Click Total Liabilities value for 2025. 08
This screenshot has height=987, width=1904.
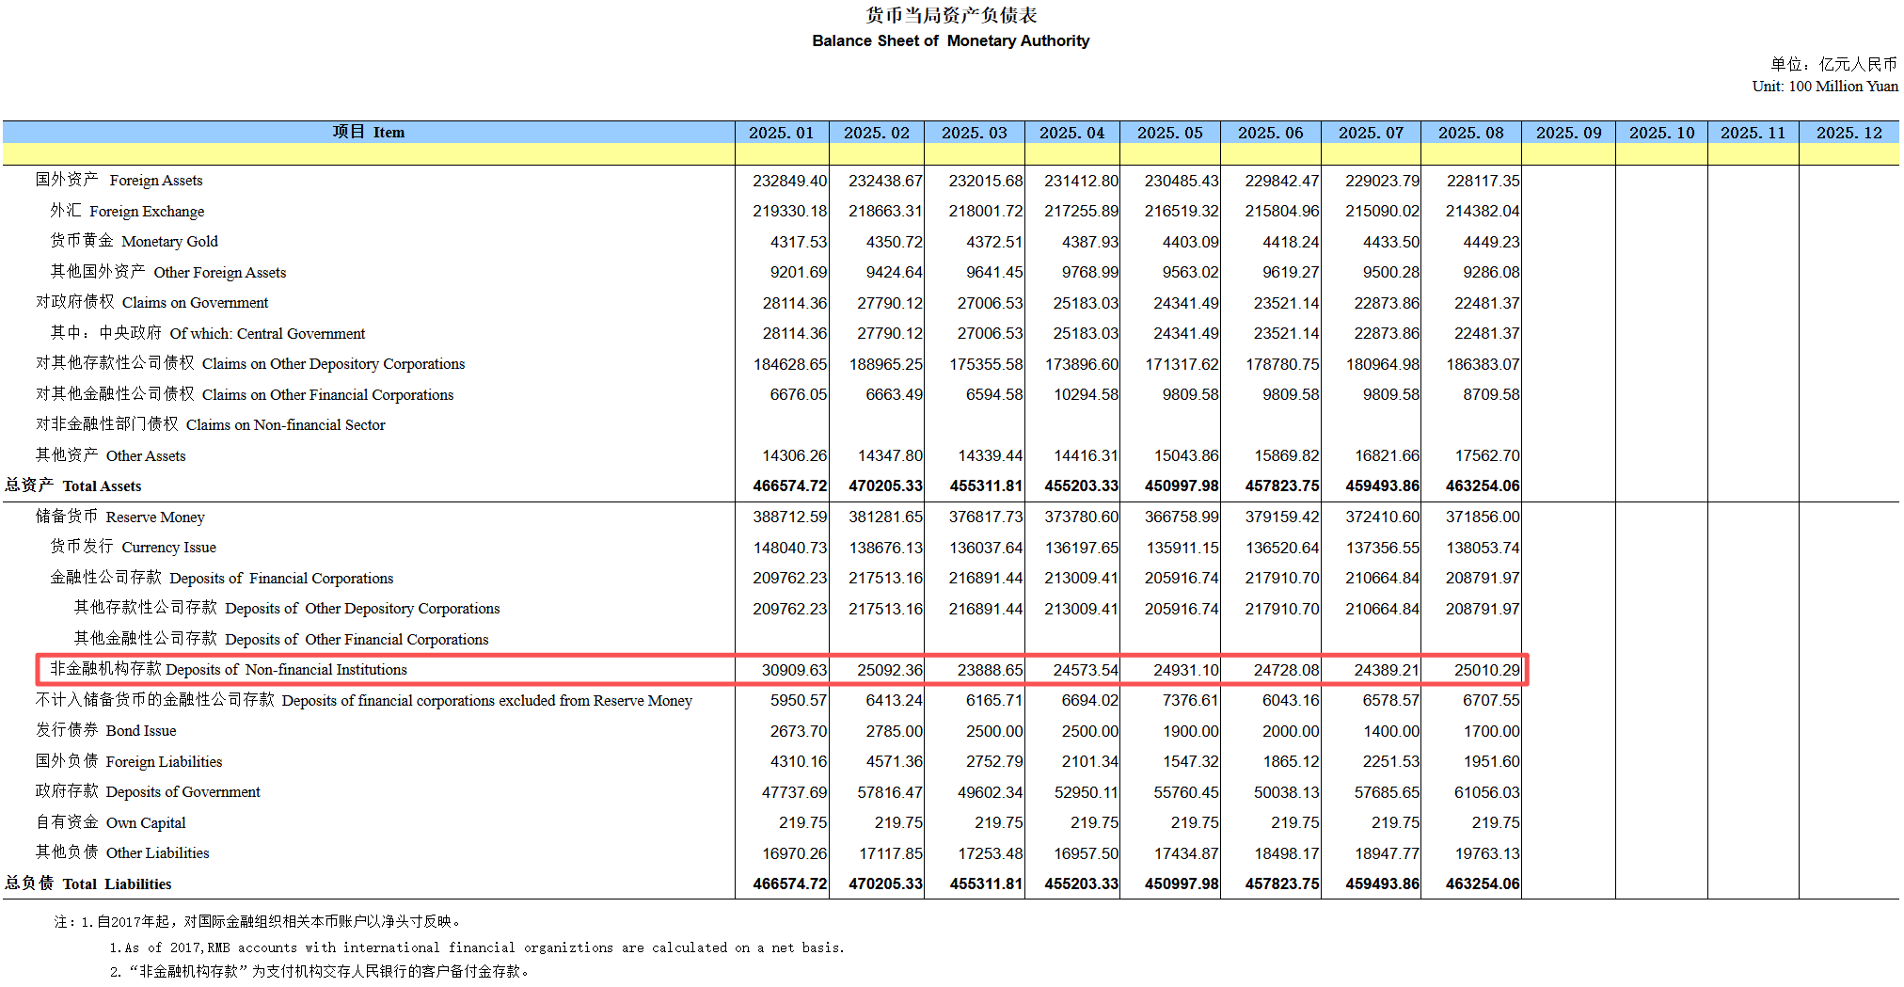pos(1482,884)
